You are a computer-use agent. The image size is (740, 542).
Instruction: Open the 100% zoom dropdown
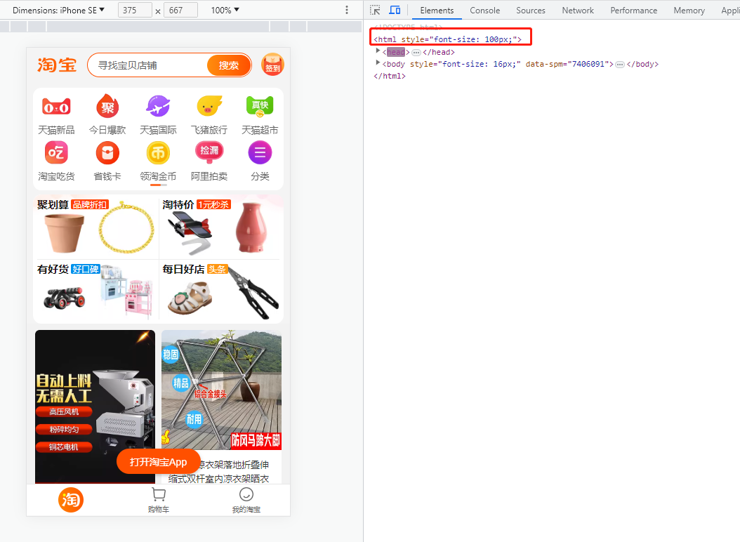tap(225, 10)
